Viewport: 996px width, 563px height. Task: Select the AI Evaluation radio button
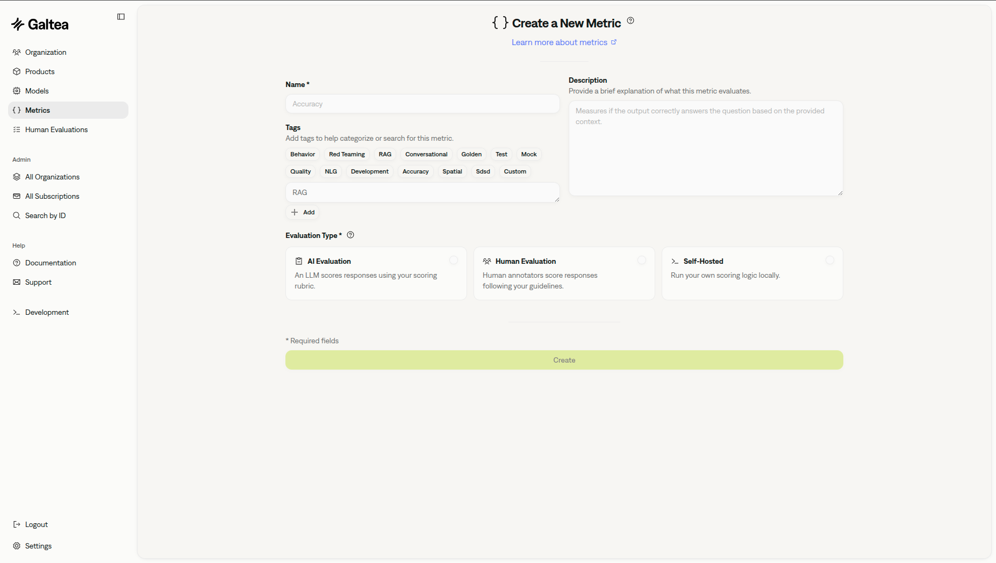pyautogui.click(x=453, y=260)
